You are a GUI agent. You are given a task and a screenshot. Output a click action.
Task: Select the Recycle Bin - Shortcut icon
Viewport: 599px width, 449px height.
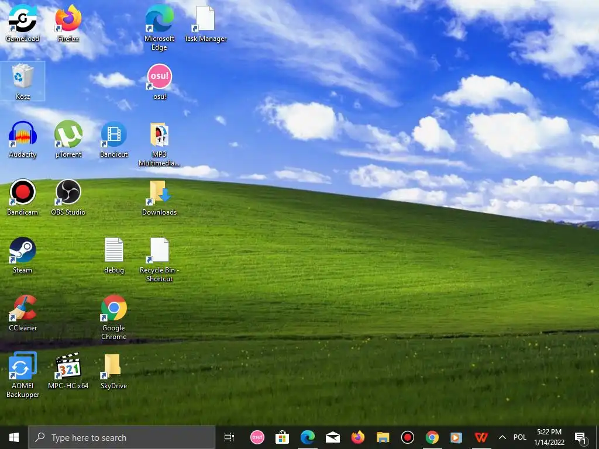pos(159,260)
